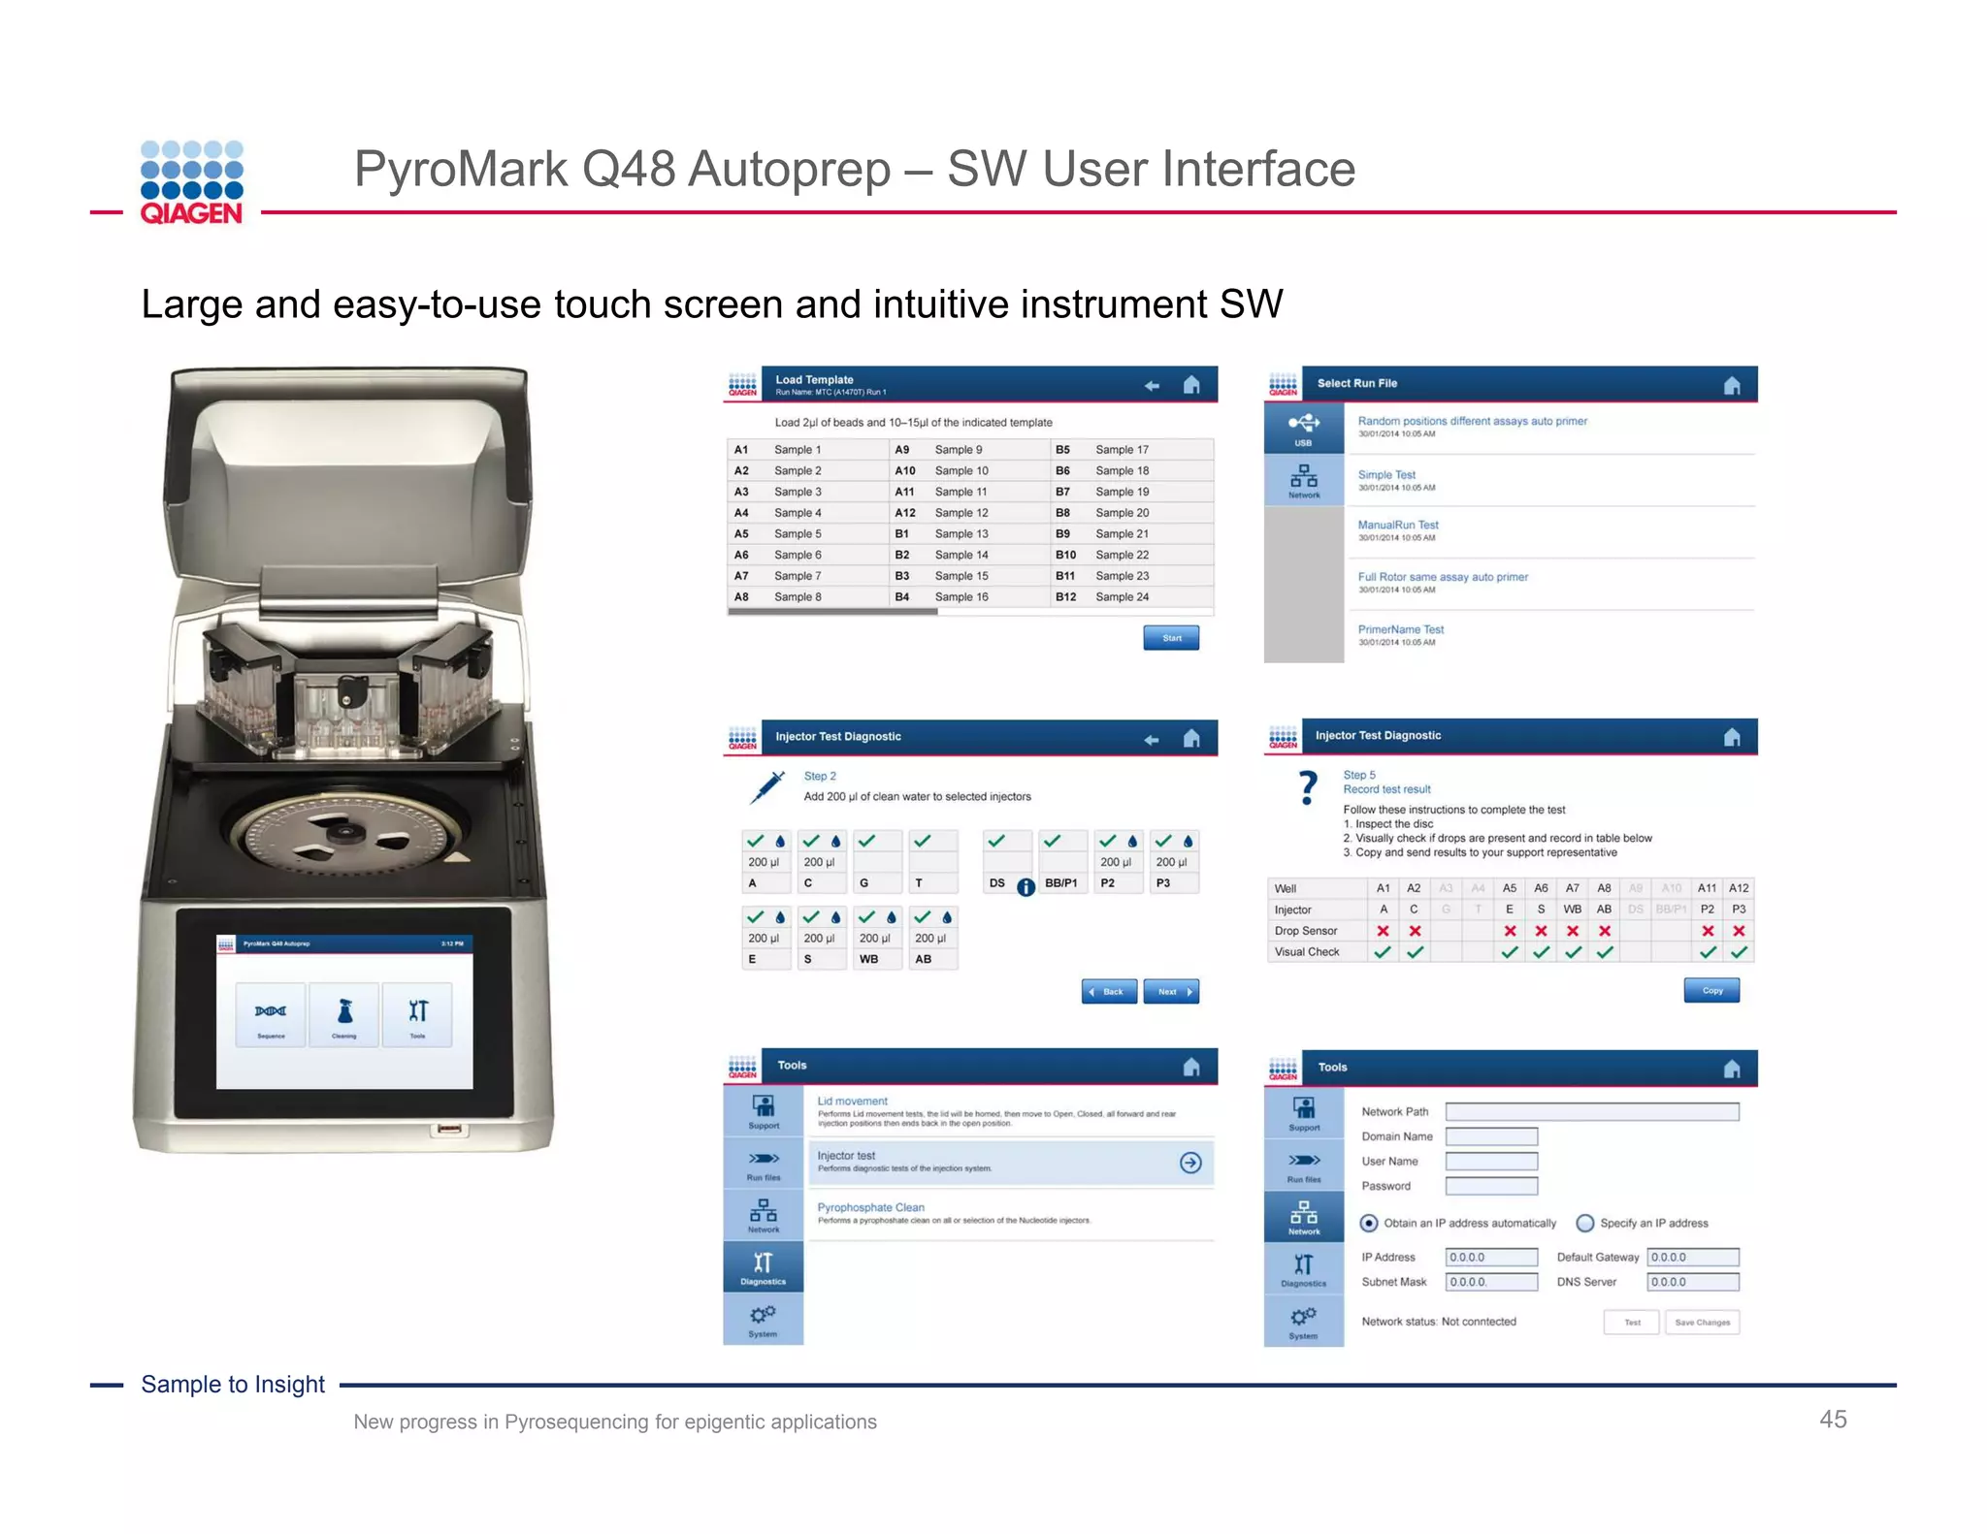Open Network in the Tools diagnostics sidebar
1987x1534 pixels.
click(764, 1216)
